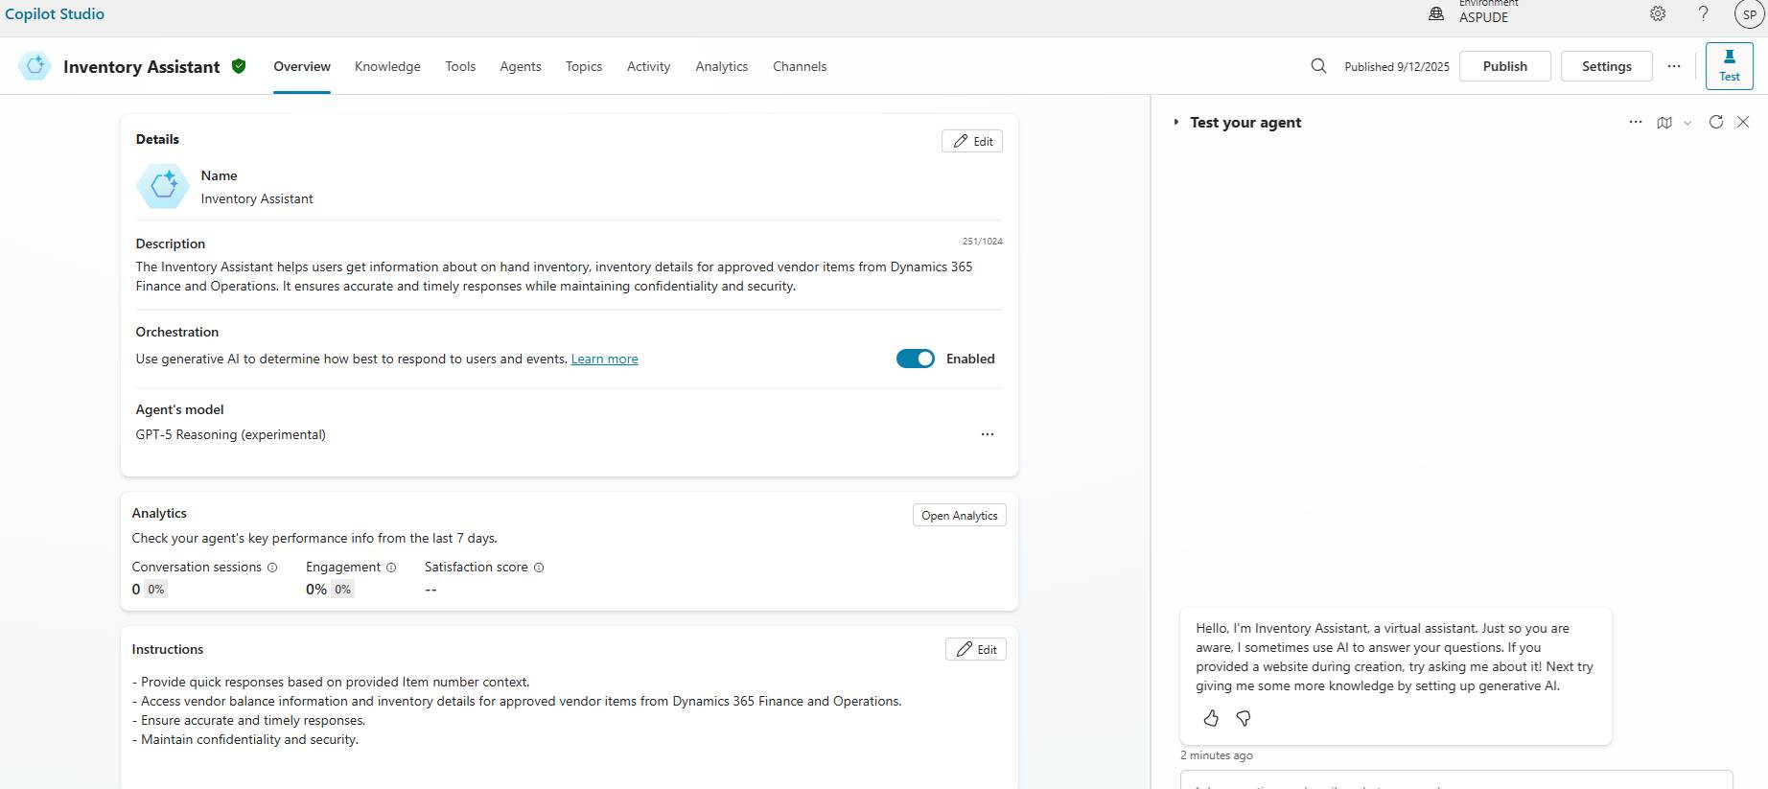Click the Publish button
Screen dimensions: 1768x789
pos(1504,66)
